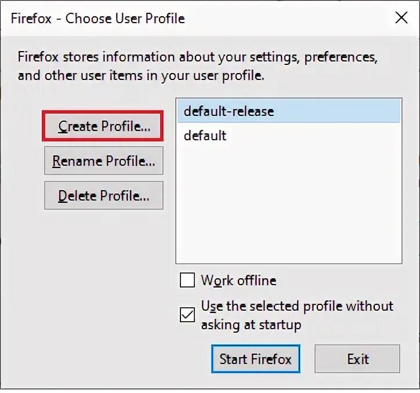Click 'asking at startup' label line

[251, 325]
